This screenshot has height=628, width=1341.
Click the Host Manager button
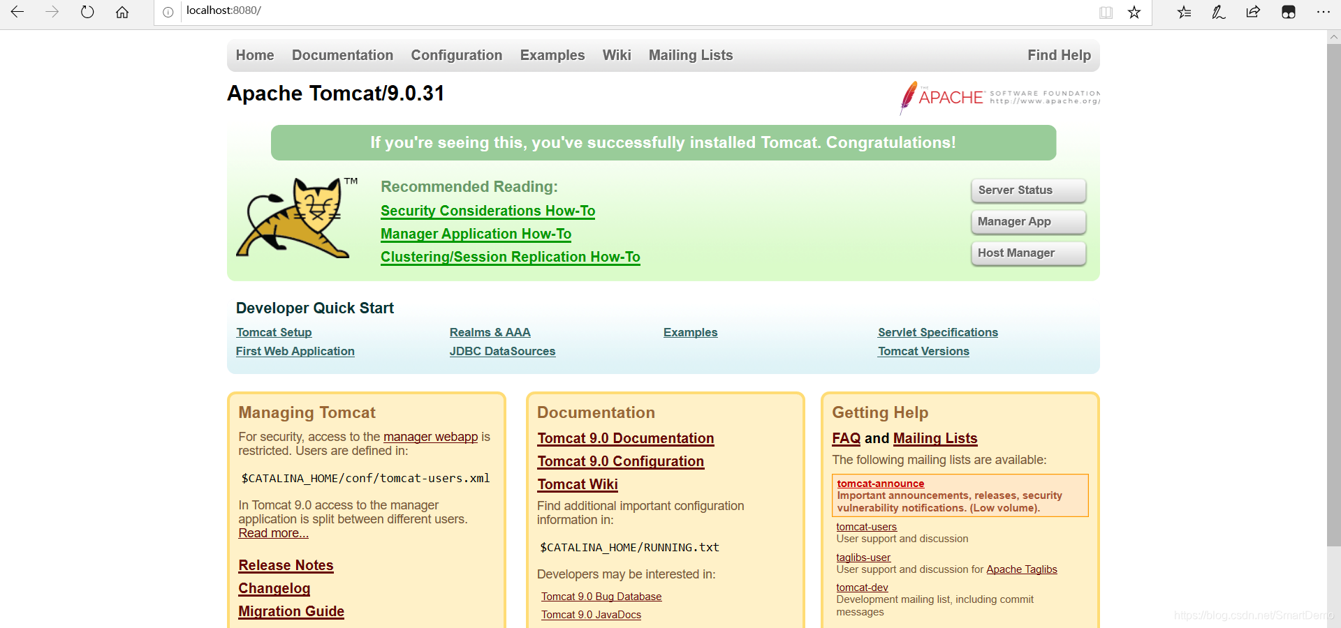pos(1028,253)
